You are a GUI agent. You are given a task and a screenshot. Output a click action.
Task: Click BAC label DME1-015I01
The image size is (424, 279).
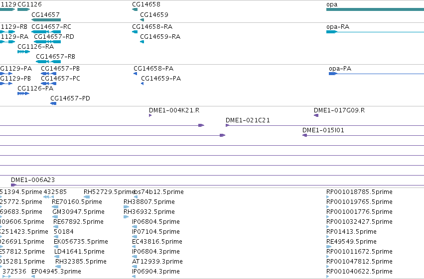323,130
